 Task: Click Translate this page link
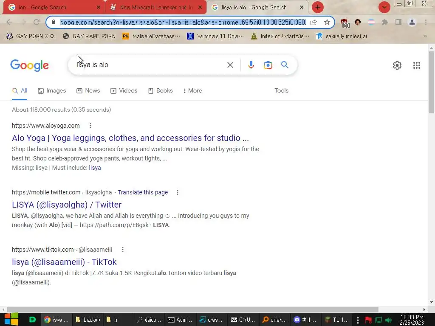[143, 192]
